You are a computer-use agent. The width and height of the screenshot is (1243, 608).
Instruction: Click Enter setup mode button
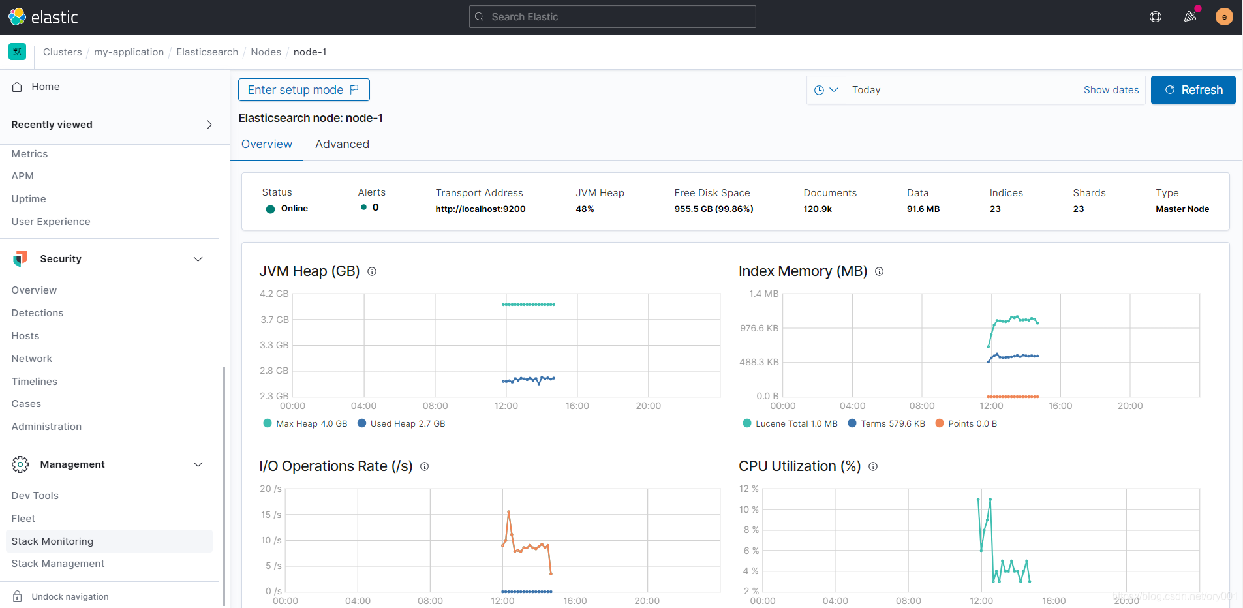pos(304,90)
